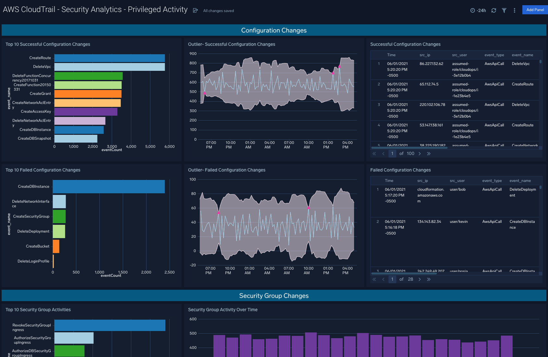Collapse the Security Group Changes section header
This screenshot has width=548, height=357.
point(274,296)
